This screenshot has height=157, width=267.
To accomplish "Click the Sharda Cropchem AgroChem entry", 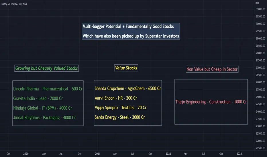I will tap(128, 88).
